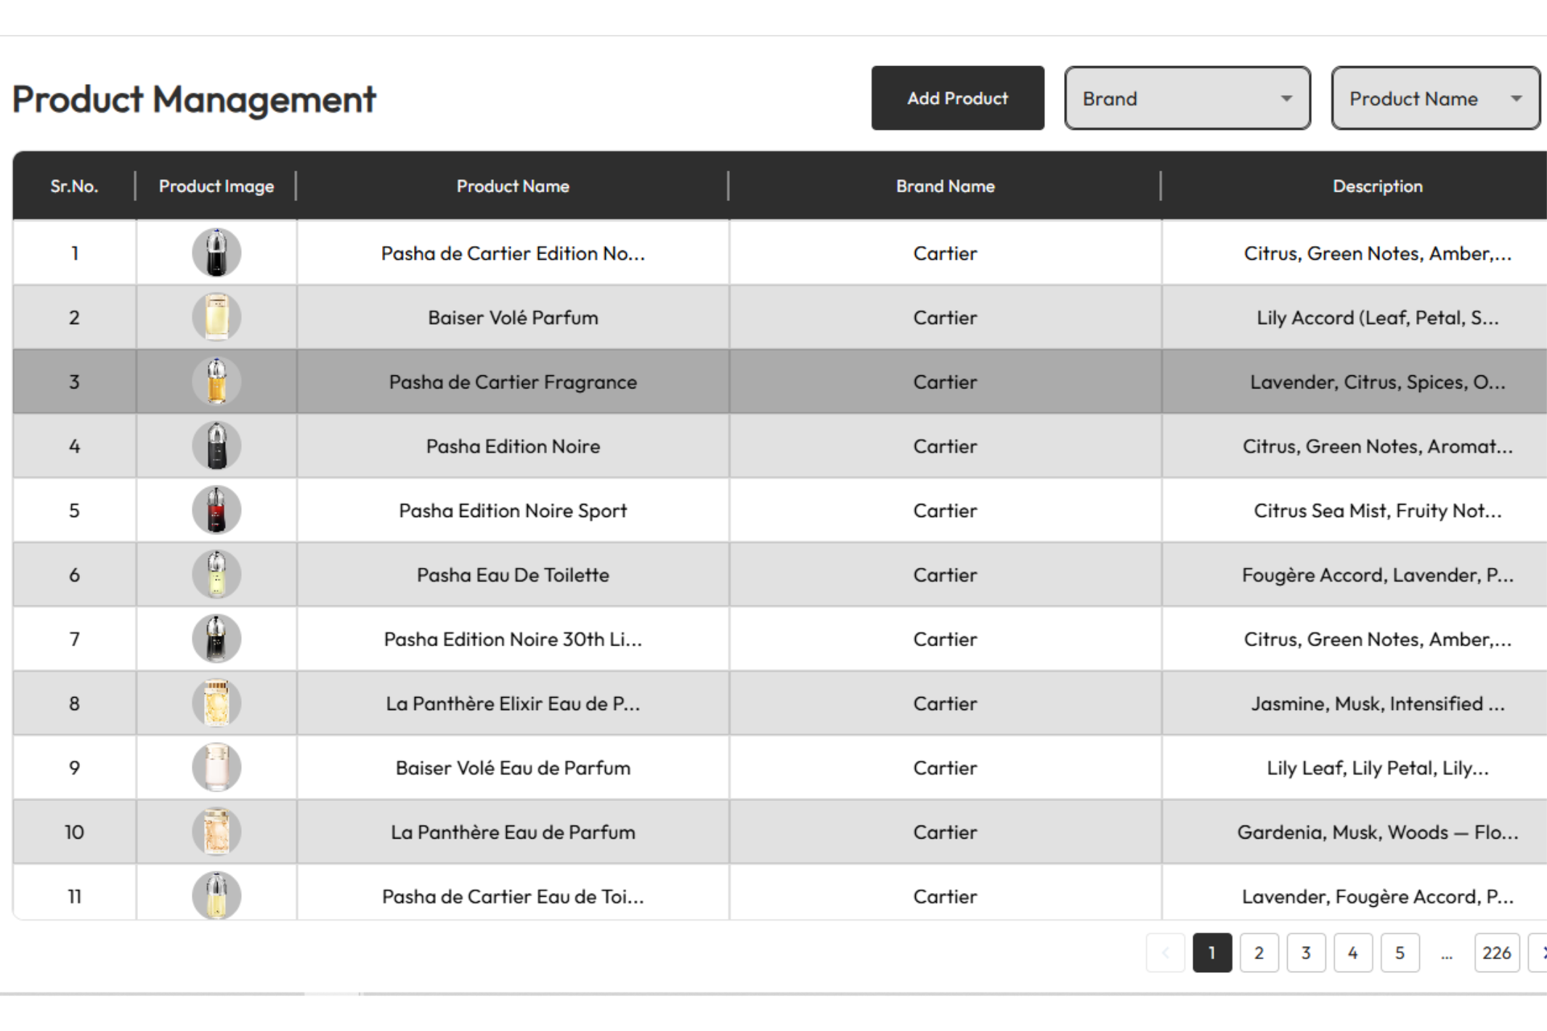
Task: Open the Product Name filter dropdown
Action: (1435, 98)
